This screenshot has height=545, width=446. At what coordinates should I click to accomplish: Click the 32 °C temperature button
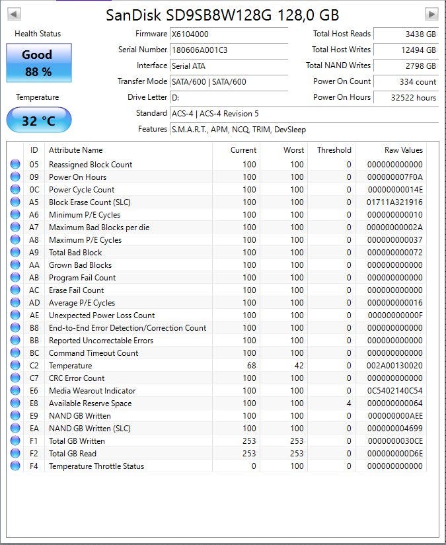click(39, 120)
